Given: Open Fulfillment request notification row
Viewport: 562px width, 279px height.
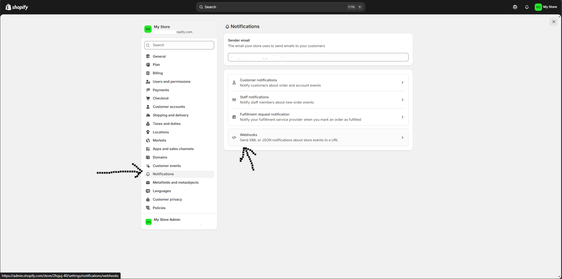Looking at the screenshot, I should (318, 117).
